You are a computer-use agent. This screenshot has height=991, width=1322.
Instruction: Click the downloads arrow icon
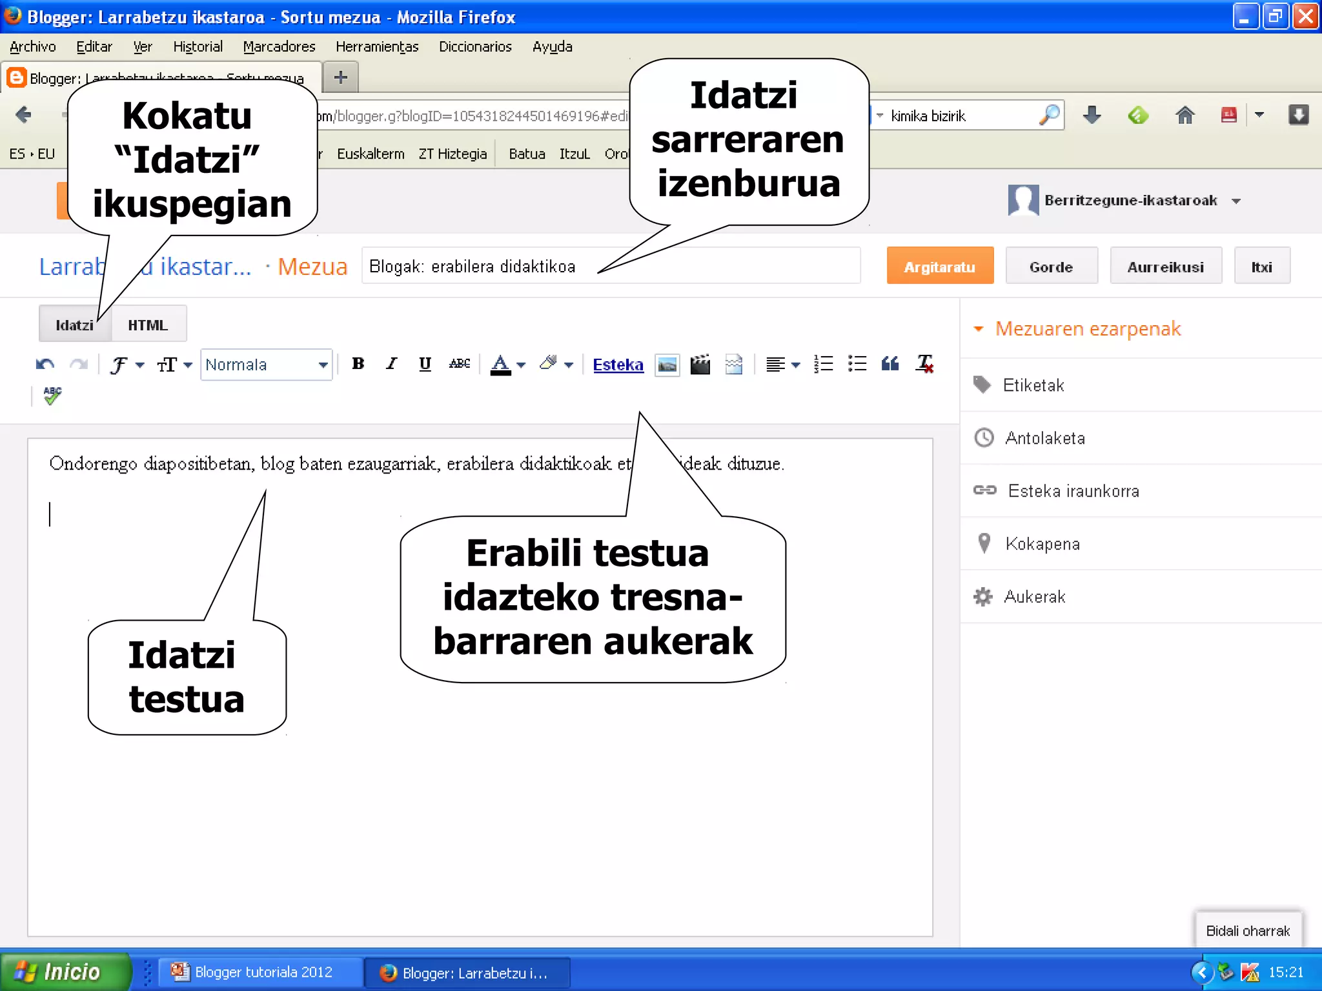click(x=1092, y=115)
